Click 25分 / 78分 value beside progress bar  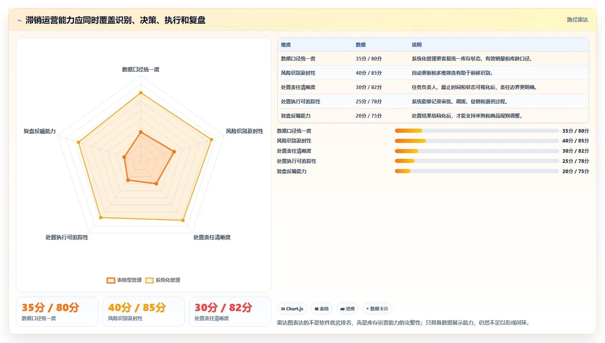point(576,161)
